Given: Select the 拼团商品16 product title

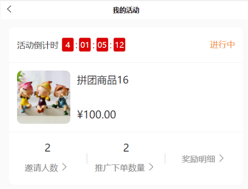Looking at the screenshot, I should (x=103, y=80).
